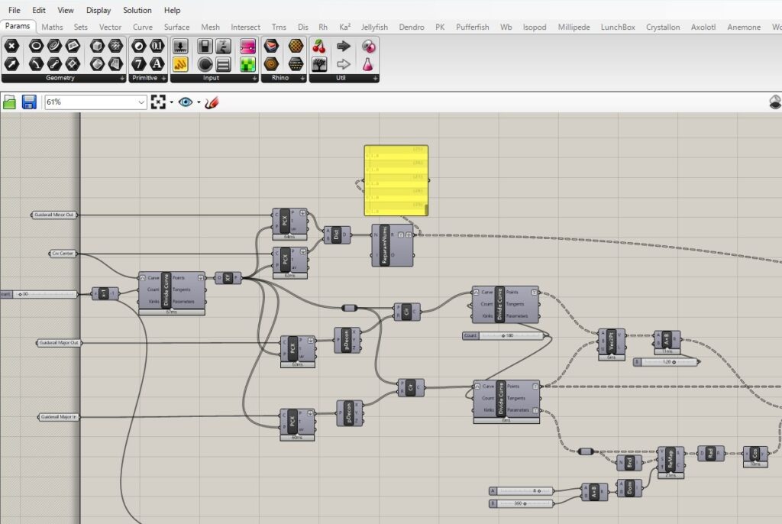Select the round Button icon in Input
Viewport: 782px width, 524px height.
click(x=205, y=64)
